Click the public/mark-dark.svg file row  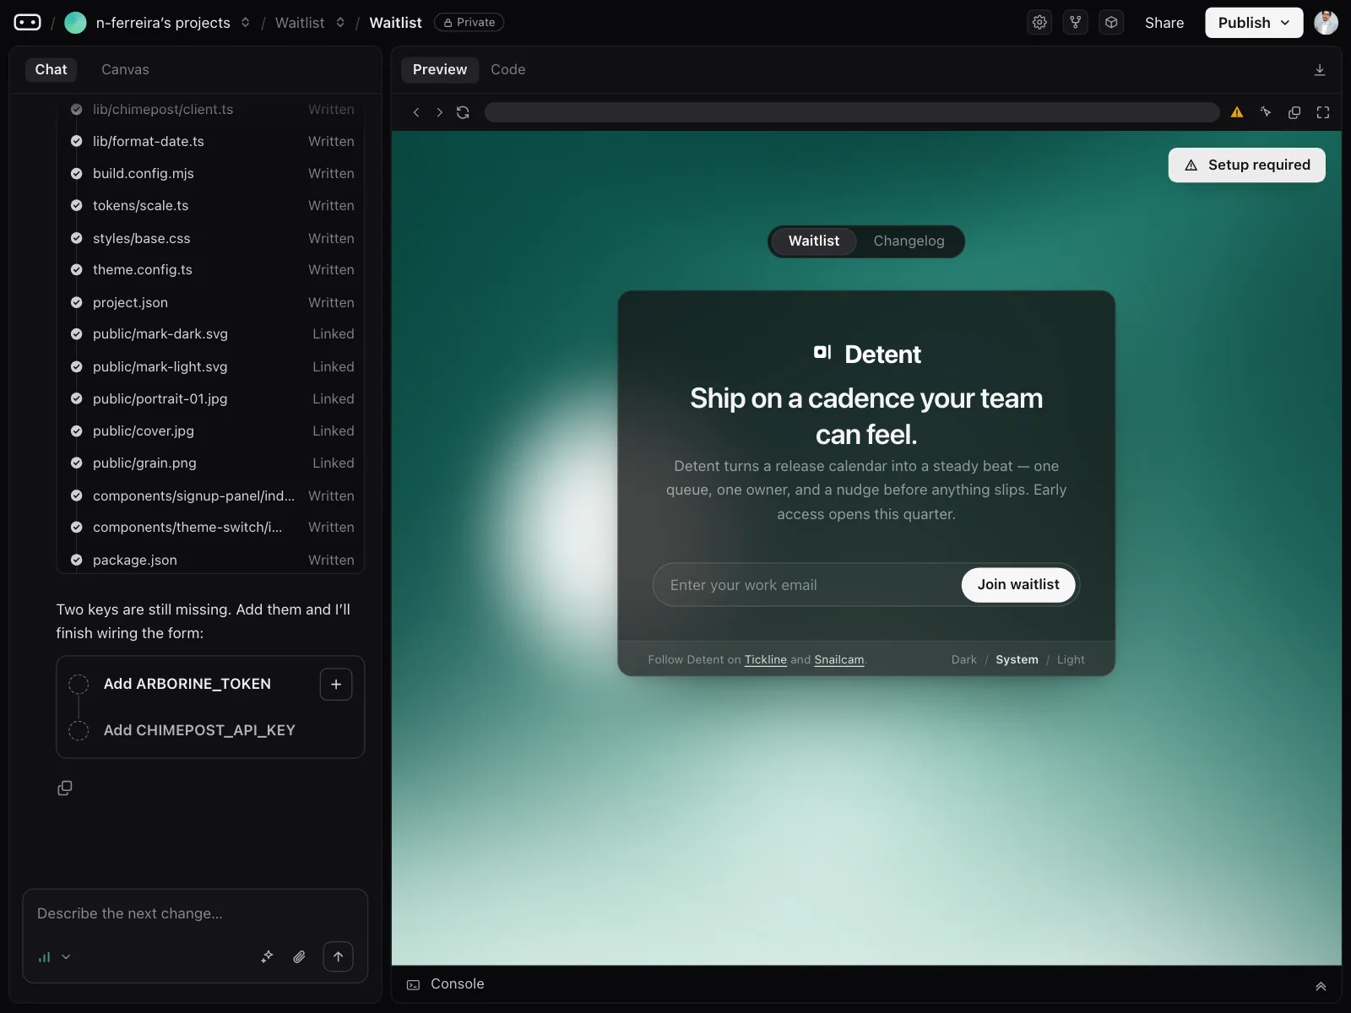tap(211, 334)
